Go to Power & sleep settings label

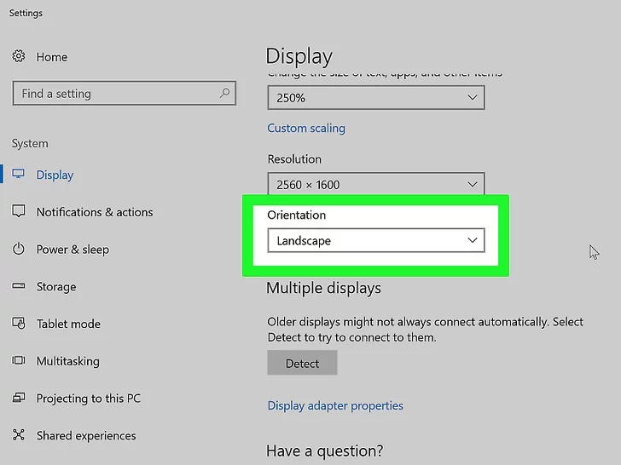(73, 250)
